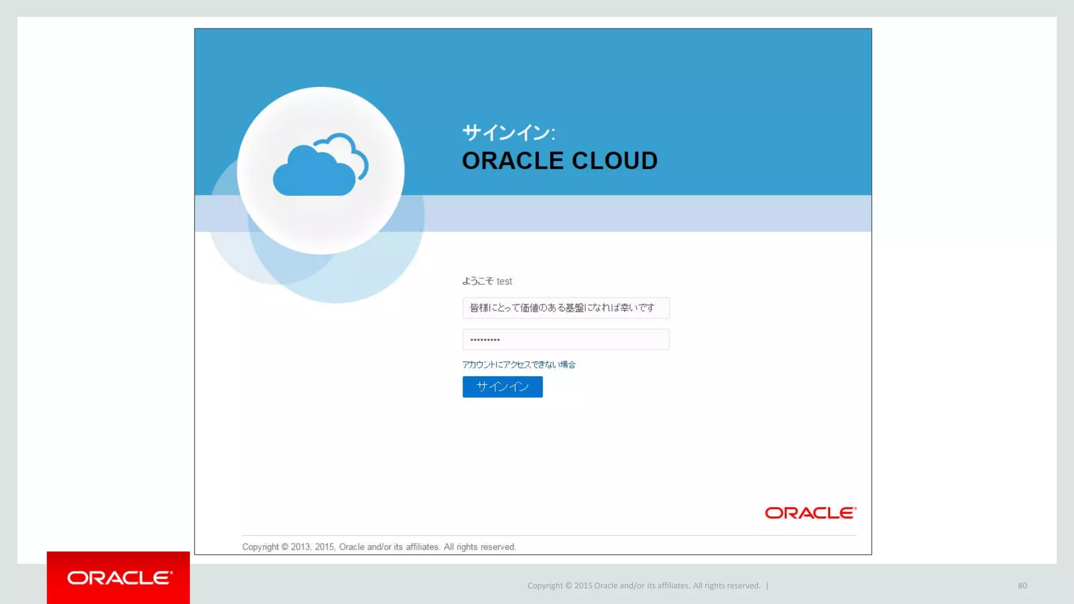This screenshot has width=1074, height=604.
Task: Select the サインイン: heading text
Action: click(x=508, y=133)
